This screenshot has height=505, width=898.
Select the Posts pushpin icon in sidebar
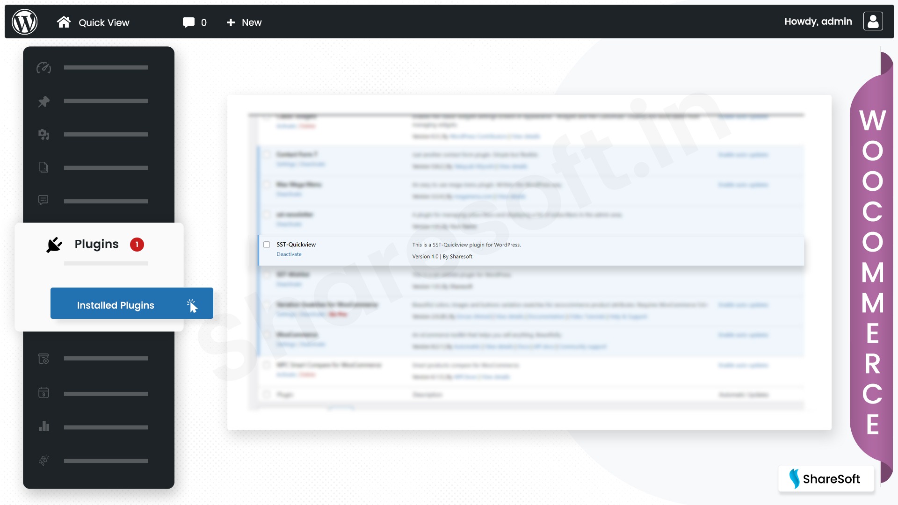pyautogui.click(x=44, y=101)
